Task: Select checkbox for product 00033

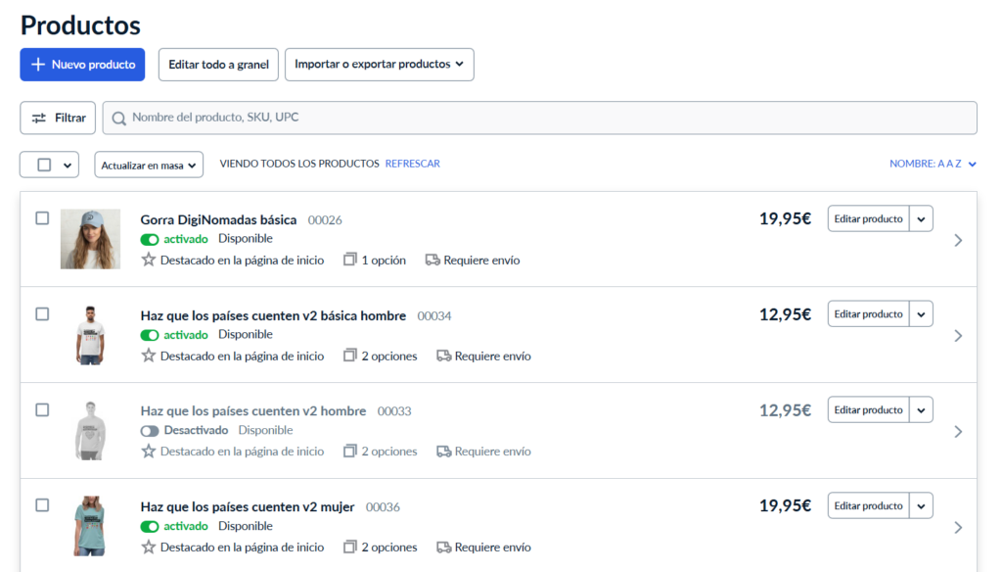Action: tap(42, 409)
